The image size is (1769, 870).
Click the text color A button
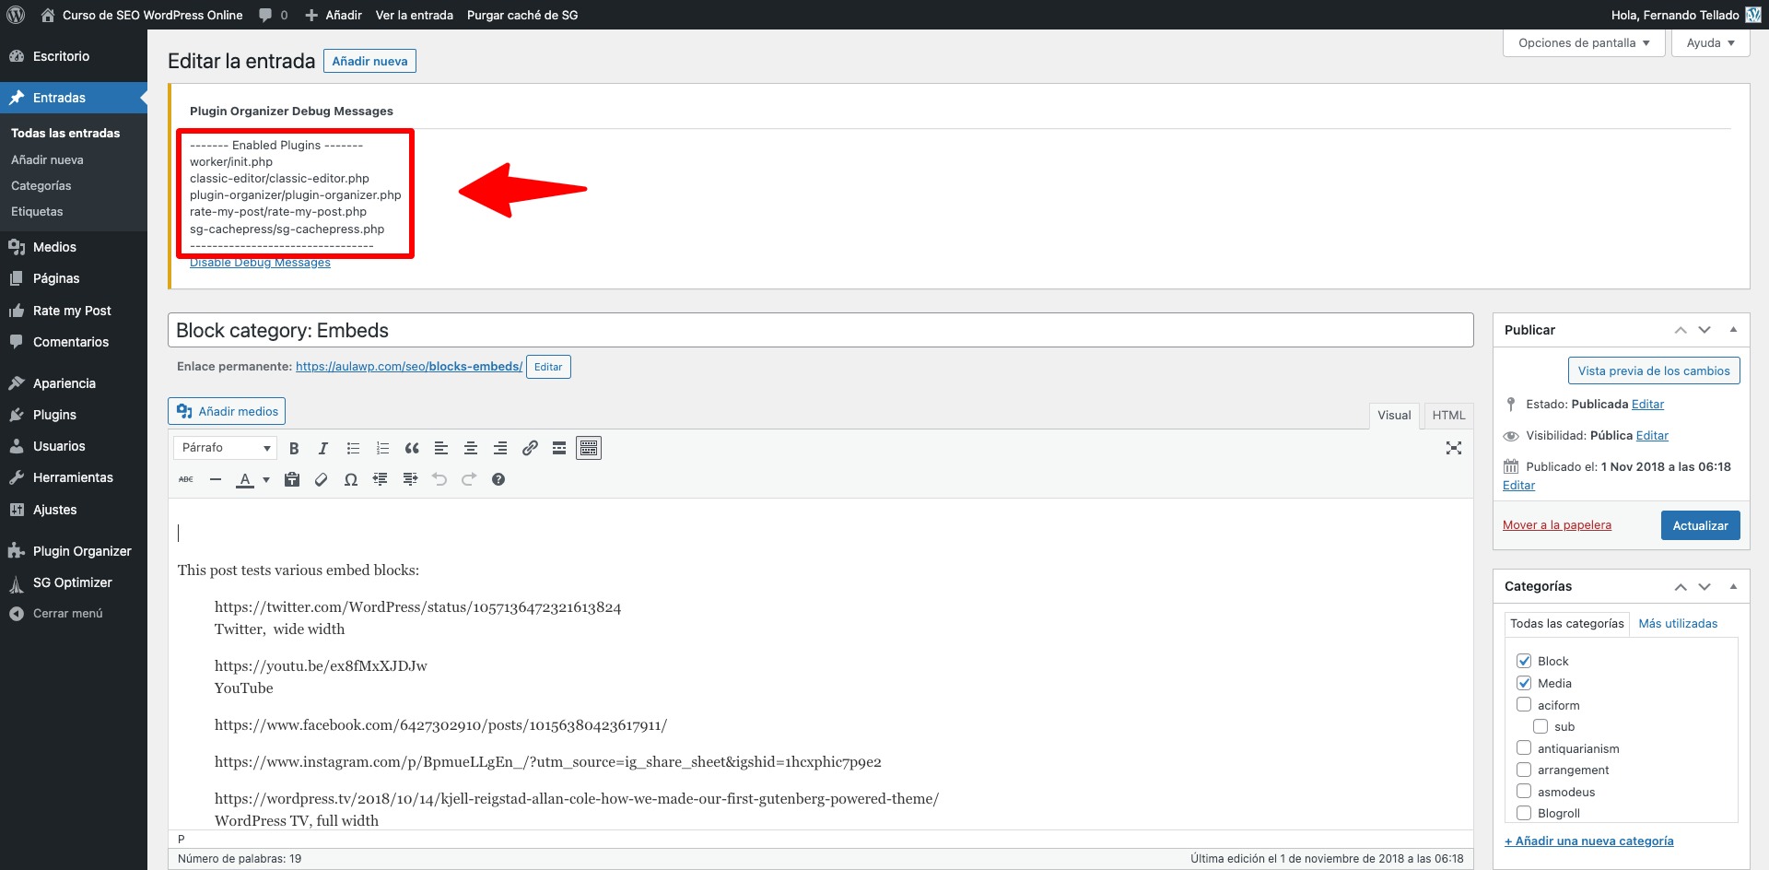[245, 479]
